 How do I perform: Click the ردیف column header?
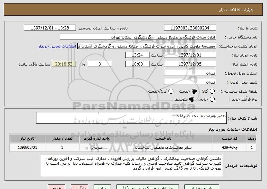pyautogui.click(x=252, y=138)
